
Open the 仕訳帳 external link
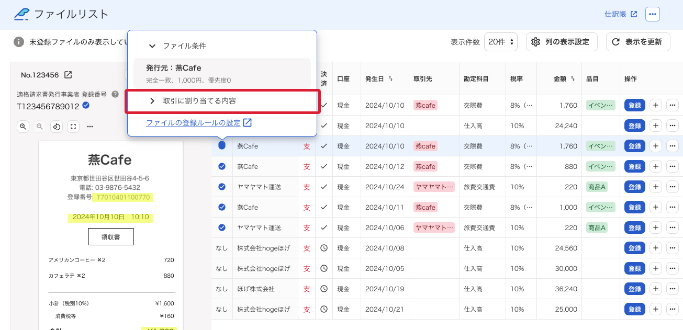621,14
